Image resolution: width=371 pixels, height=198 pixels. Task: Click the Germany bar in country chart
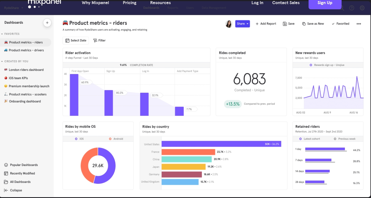click(182, 174)
